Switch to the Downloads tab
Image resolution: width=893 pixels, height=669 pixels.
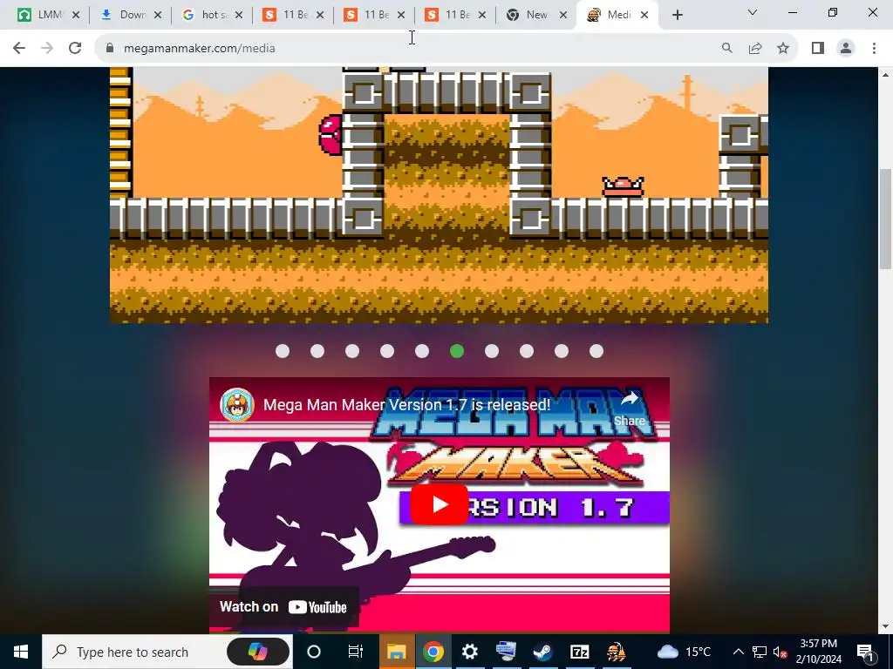(x=131, y=16)
